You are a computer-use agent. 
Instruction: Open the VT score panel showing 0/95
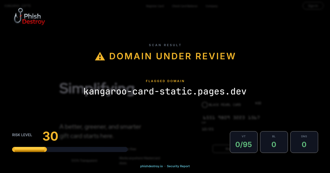coord(244,142)
